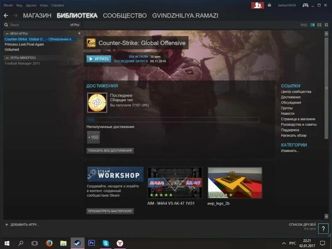
Task: Open Skype from taskbar
Action: coord(105,243)
